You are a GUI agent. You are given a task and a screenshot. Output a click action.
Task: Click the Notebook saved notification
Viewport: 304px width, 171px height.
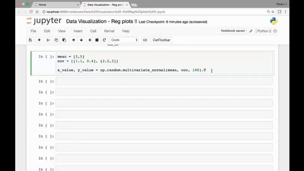tap(233, 31)
